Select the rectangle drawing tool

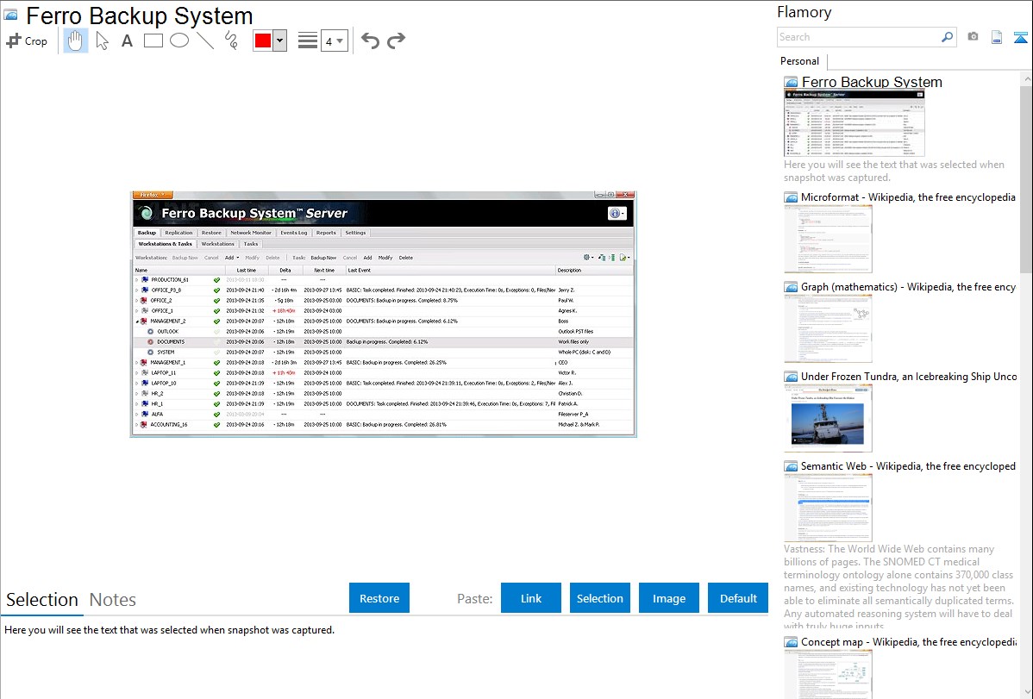[153, 41]
